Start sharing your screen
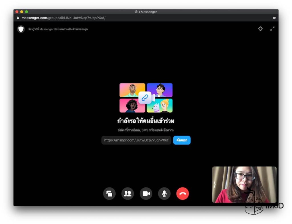Viewport: 292px width, 224px height. click(109, 194)
